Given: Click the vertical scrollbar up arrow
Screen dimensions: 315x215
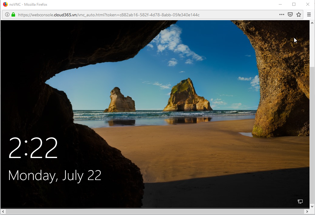Looking at the screenshot, I should tap(312, 23).
